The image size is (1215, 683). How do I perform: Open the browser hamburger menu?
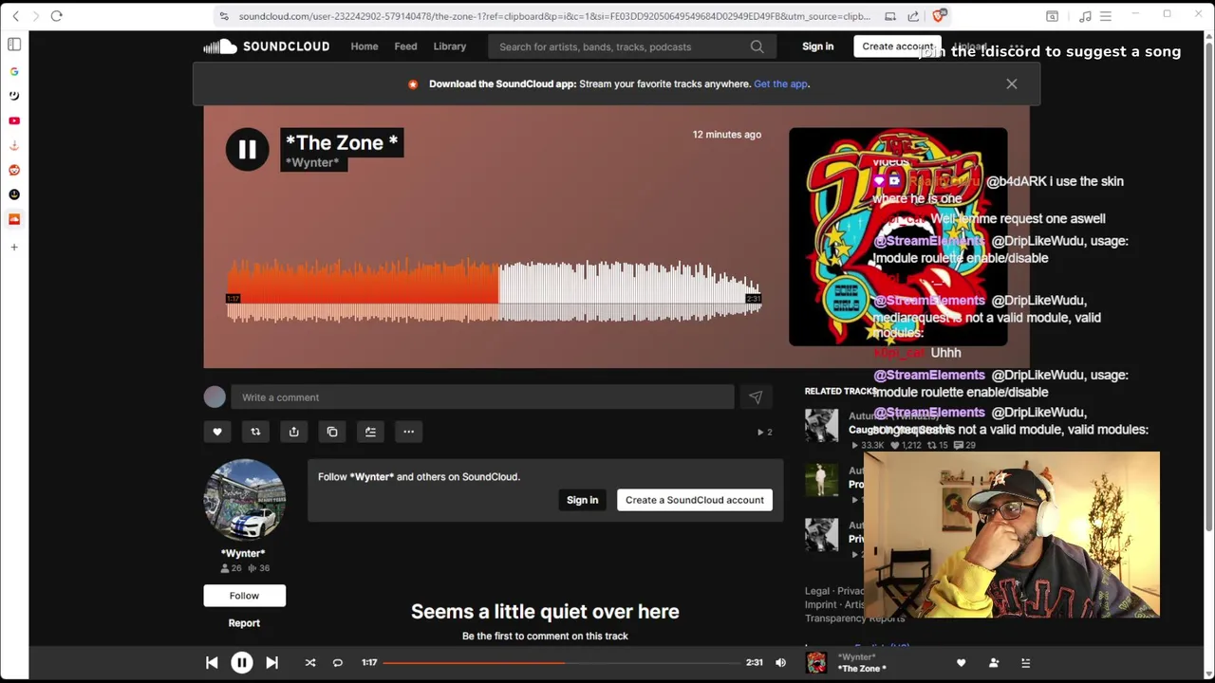(1108, 16)
